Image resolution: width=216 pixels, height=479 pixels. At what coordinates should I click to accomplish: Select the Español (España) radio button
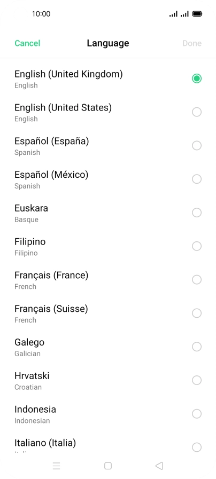197,145
